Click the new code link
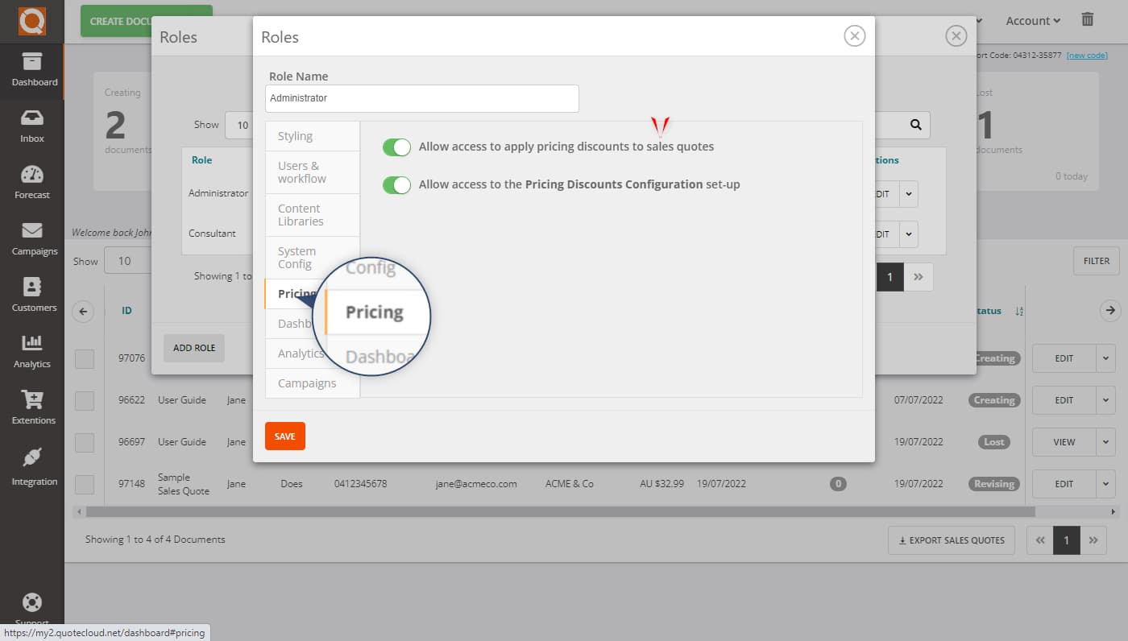This screenshot has height=641, width=1128. tap(1087, 56)
